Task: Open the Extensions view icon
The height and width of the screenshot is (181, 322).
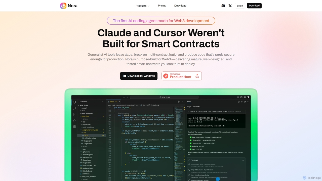Action: coord(74,126)
